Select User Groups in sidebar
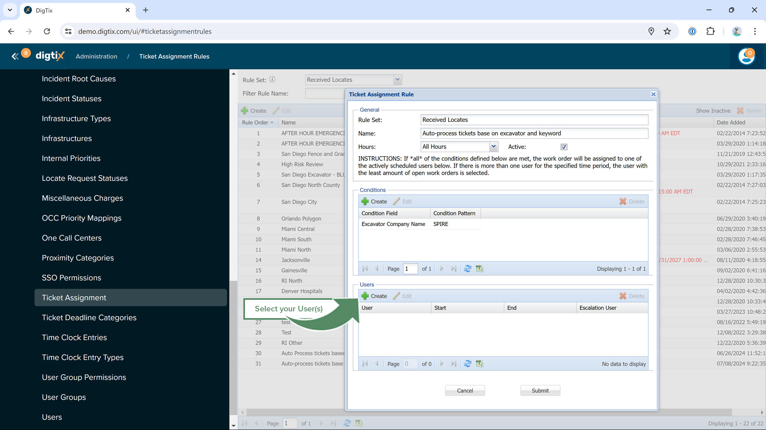766x430 pixels. 64,397
